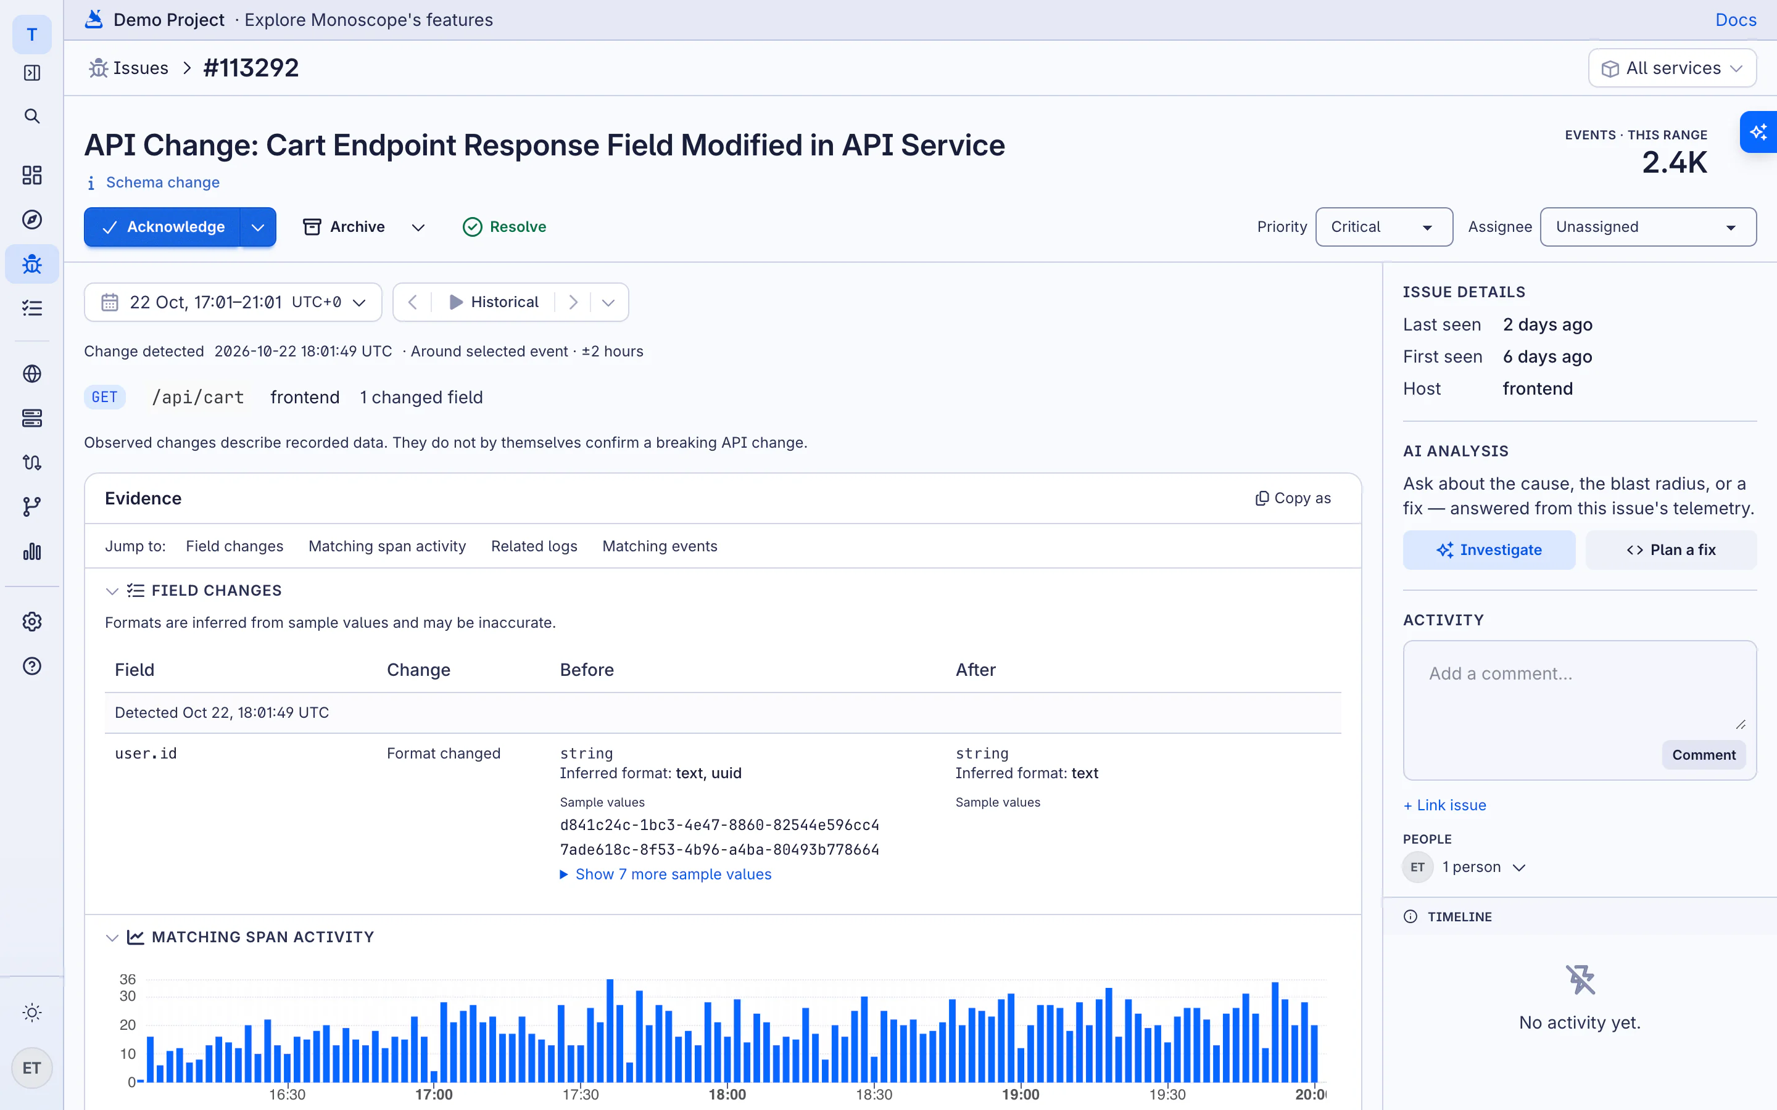Collapse the Field Changes section
Screen dimensions: 1777x1110
[x=112, y=591]
